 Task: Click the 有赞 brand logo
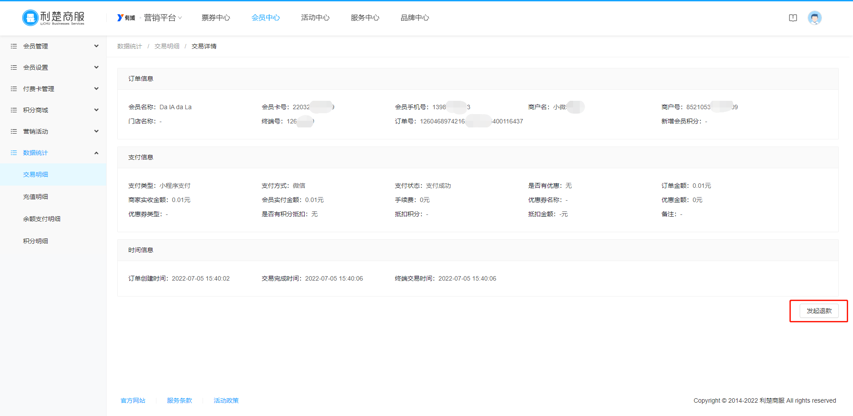pyautogui.click(x=126, y=18)
